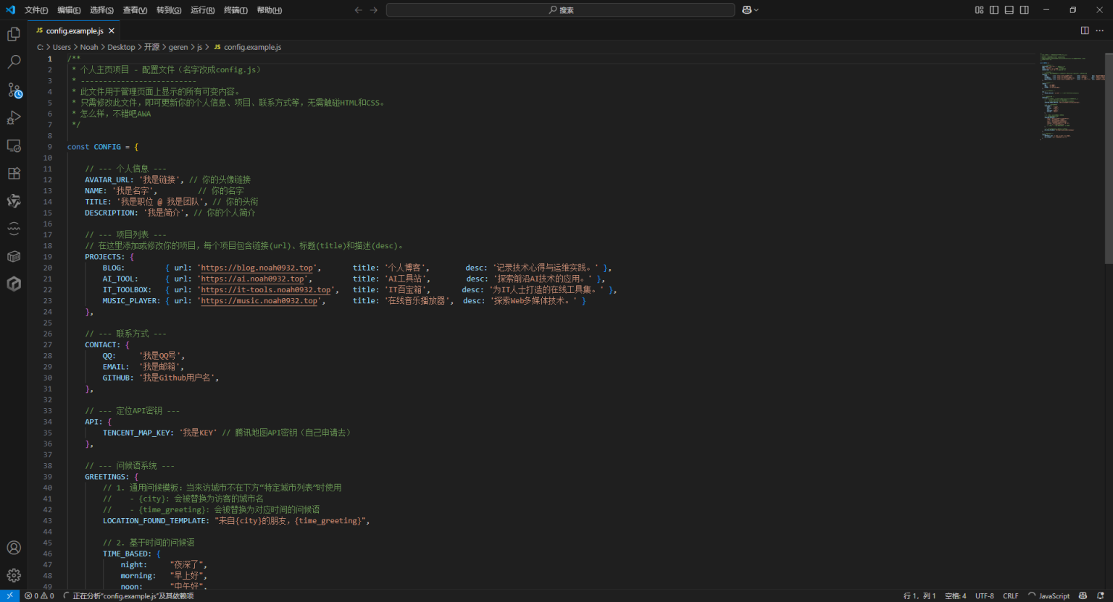Screen dimensions: 1113x602
Task: Click the vertical scrollbar thumb of editor
Action: point(1108,159)
